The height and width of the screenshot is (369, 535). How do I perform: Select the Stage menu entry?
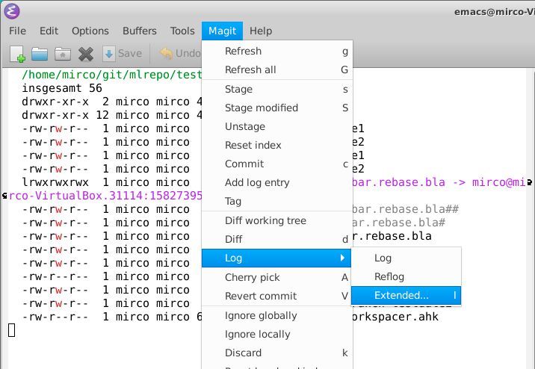(x=277, y=89)
